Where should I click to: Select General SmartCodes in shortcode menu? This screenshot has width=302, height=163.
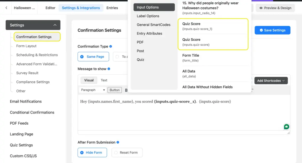[153, 25]
